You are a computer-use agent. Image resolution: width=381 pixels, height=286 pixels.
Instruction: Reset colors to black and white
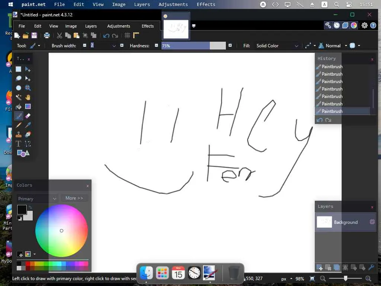coord(19,218)
